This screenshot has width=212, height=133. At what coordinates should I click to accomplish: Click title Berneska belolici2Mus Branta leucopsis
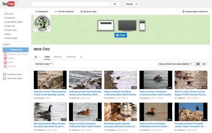(49, 125)
